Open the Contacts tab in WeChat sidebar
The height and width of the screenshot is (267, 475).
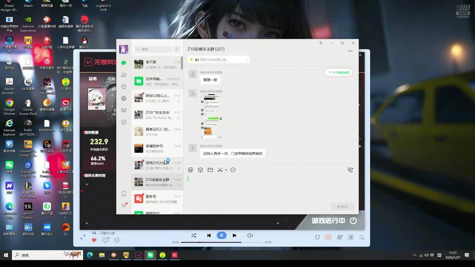[124, 75]
